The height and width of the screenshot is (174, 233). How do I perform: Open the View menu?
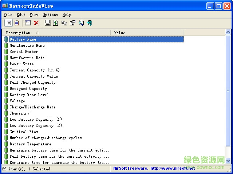[x=34, y=14]
